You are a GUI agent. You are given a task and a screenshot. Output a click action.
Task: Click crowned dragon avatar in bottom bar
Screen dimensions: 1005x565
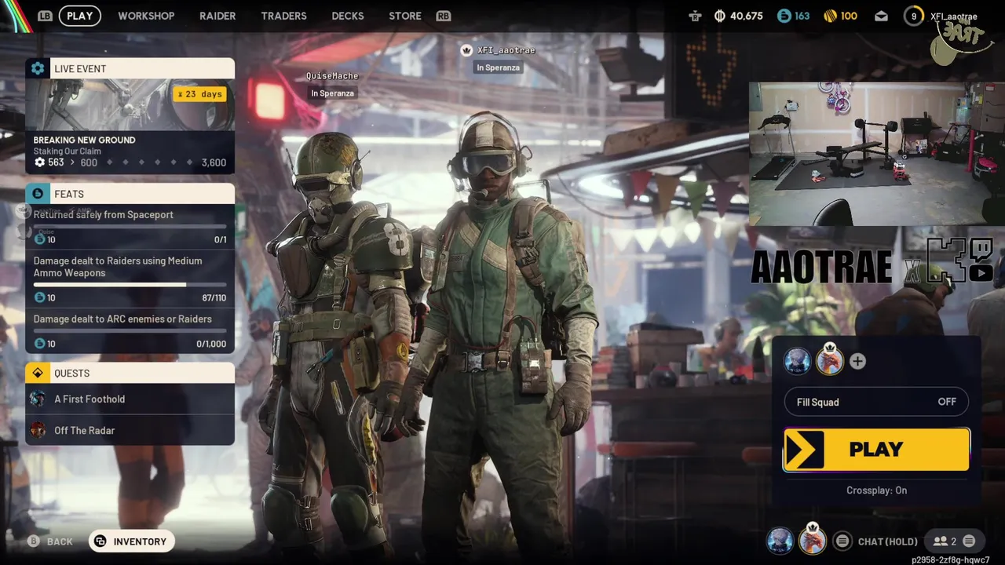813,540
